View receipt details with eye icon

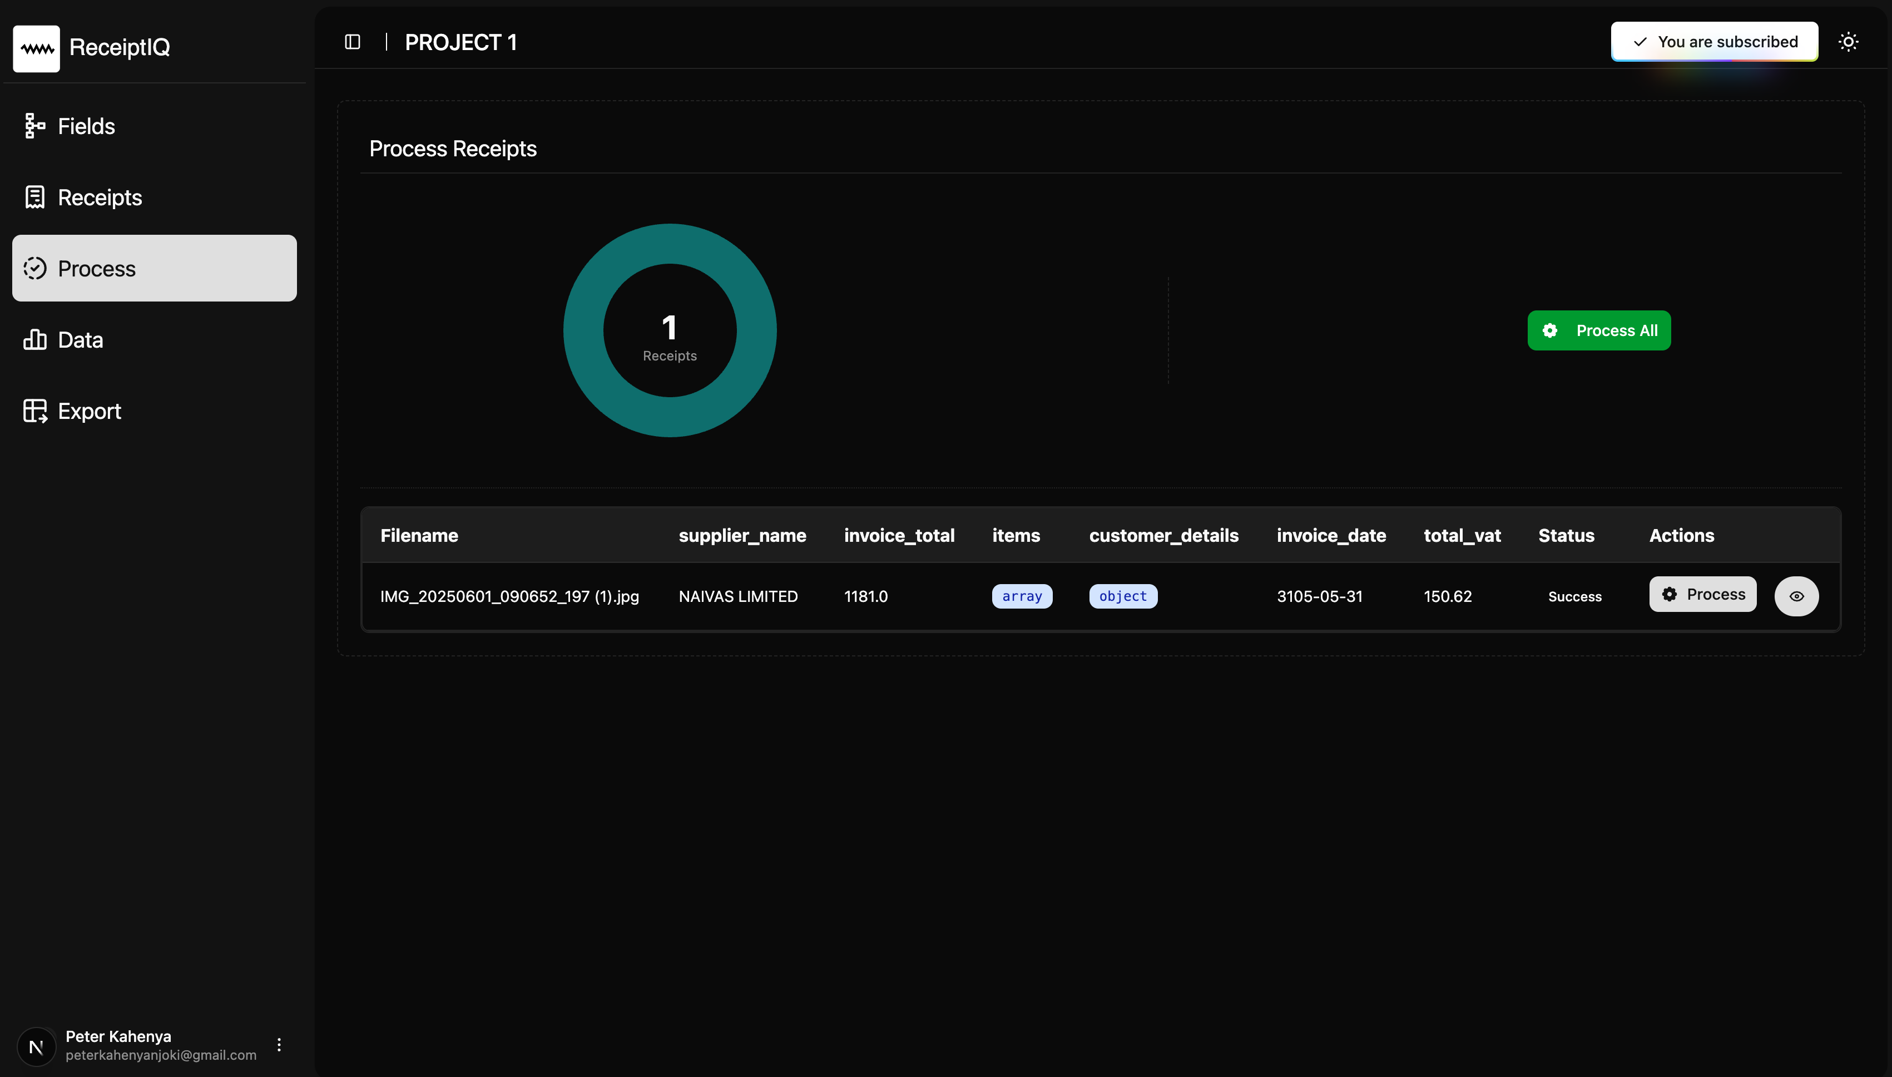click(1796, 596)
